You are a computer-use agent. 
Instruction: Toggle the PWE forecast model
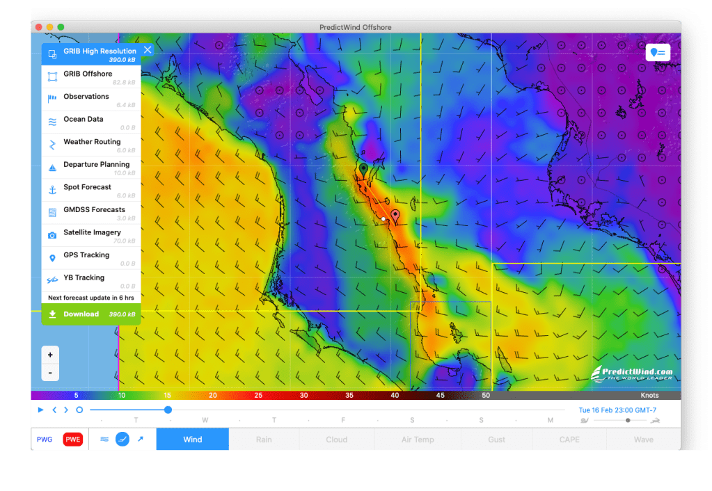[x=72, y=440]
